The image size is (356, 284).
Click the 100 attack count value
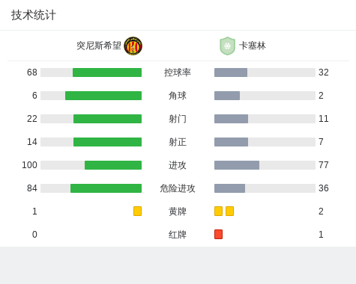coord(29,165)
